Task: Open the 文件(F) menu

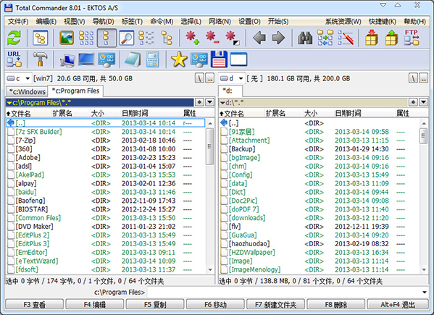Action: (18, 22)
